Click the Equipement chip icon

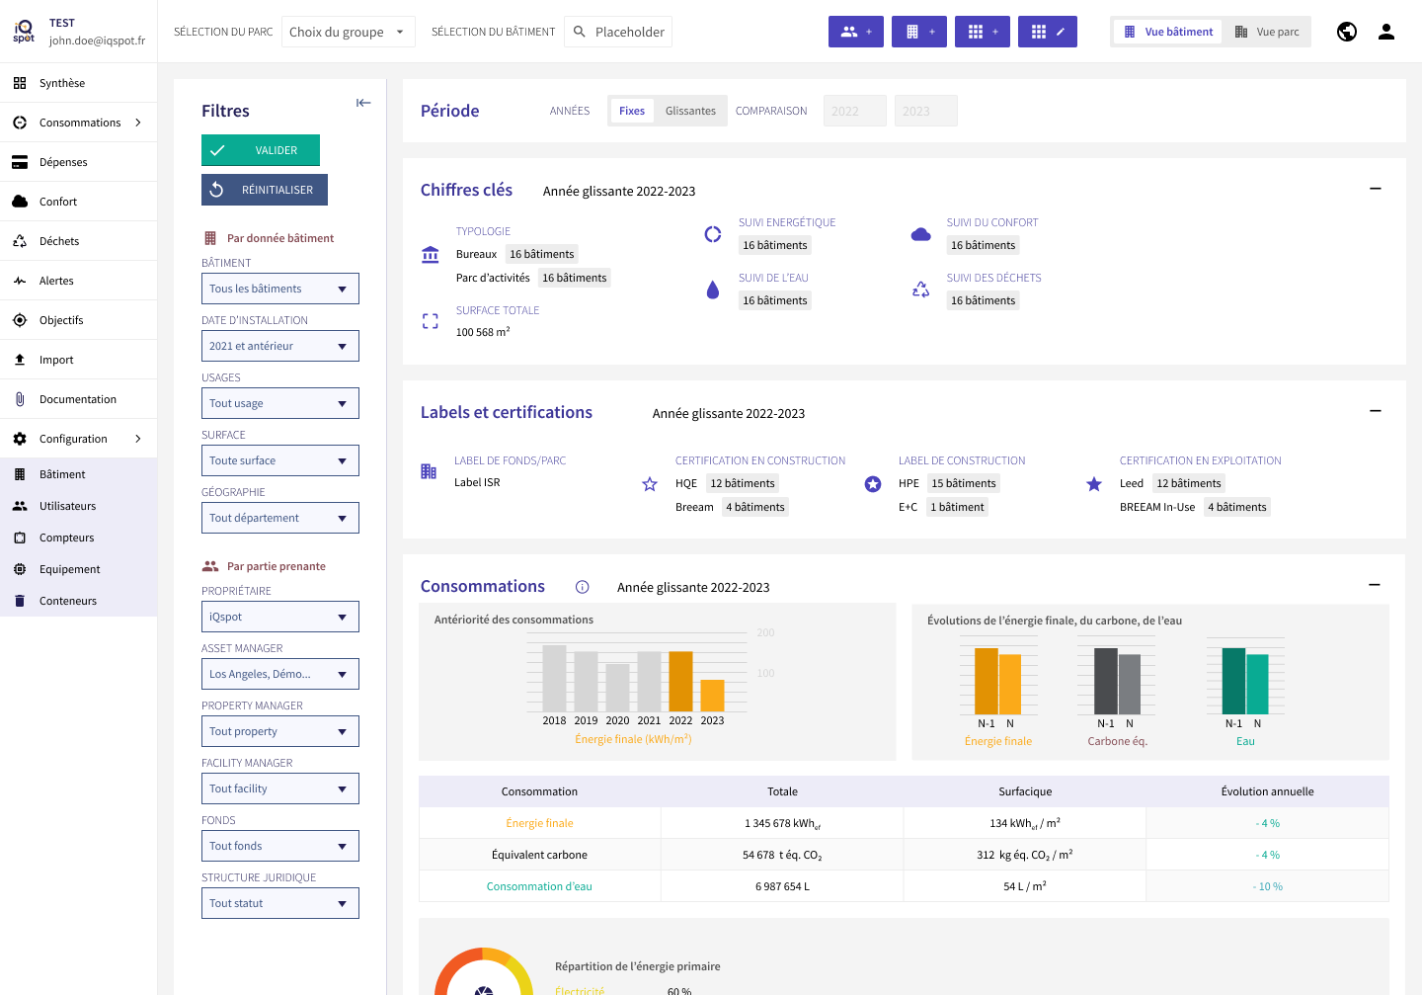(x=20, y=569)
